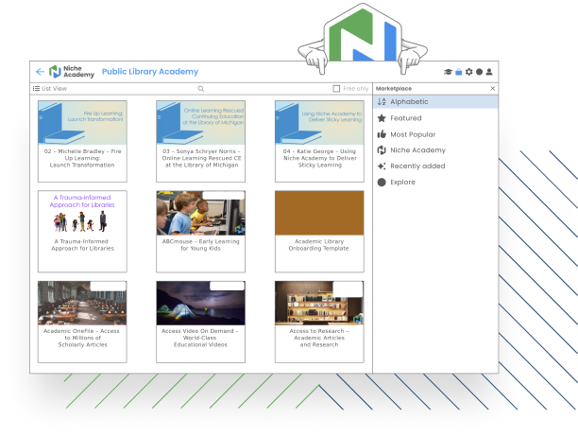Viewport: 578px width, 437px height.
Task: Show Most Popular tutorials
Action: pyautogui.click(x=413, y=134)
